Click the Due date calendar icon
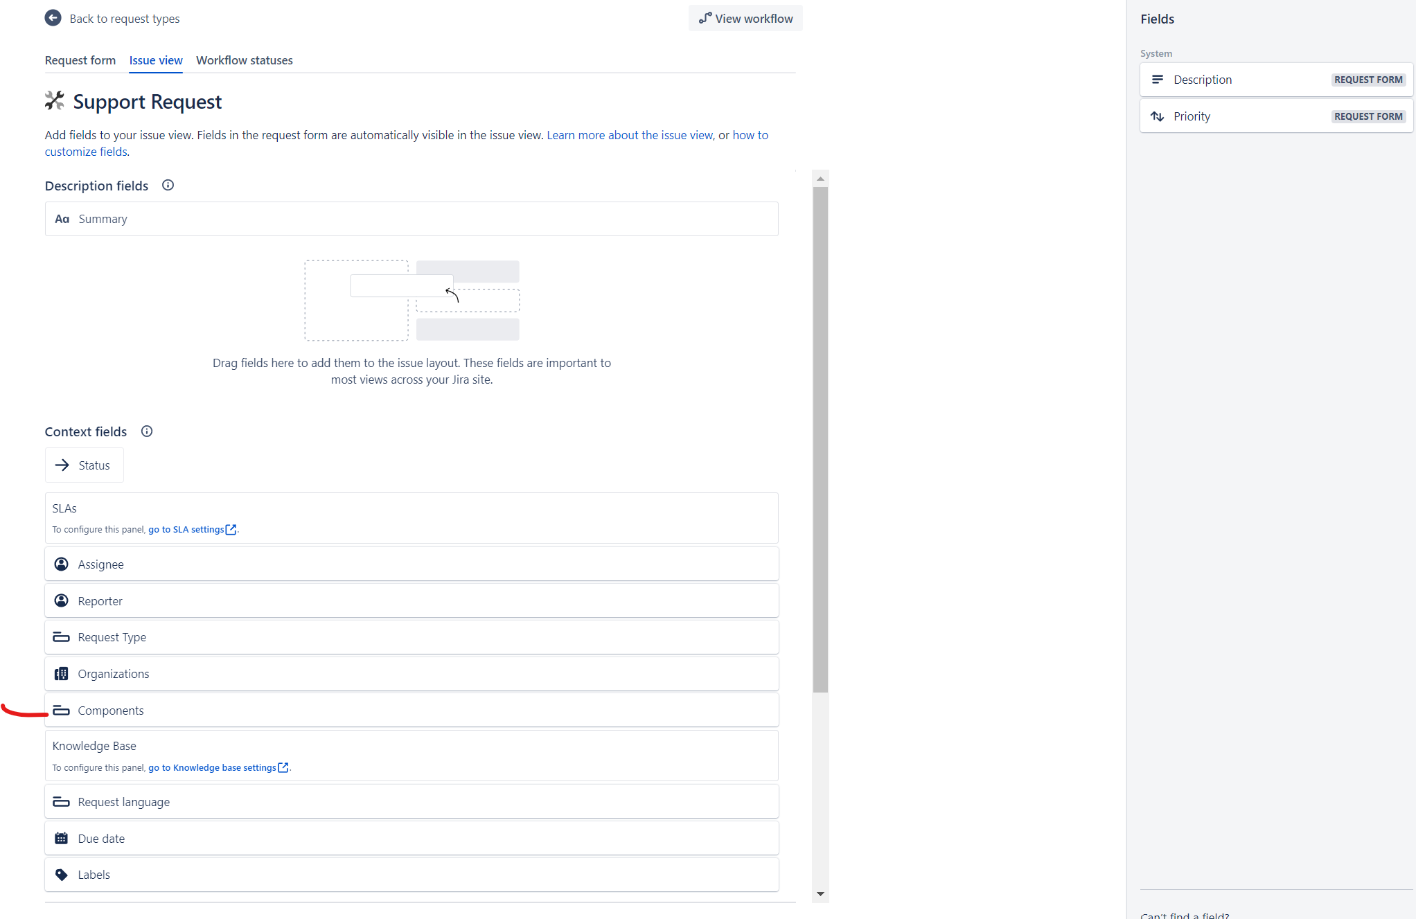 [62, 839]
